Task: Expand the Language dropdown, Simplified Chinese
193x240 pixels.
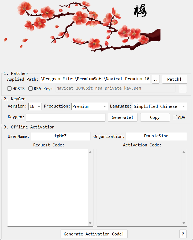Action: [160, 106]
